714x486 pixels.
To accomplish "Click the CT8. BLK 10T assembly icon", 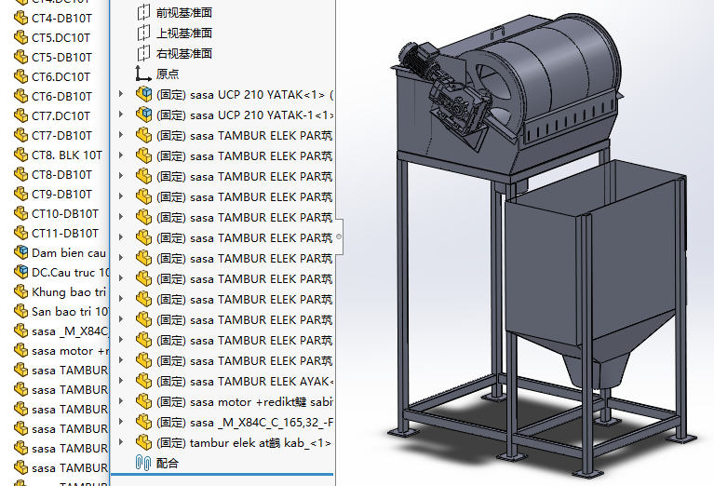I will (20, 155).
